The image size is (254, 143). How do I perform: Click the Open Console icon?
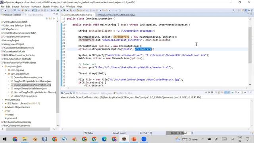click(242, 93)
